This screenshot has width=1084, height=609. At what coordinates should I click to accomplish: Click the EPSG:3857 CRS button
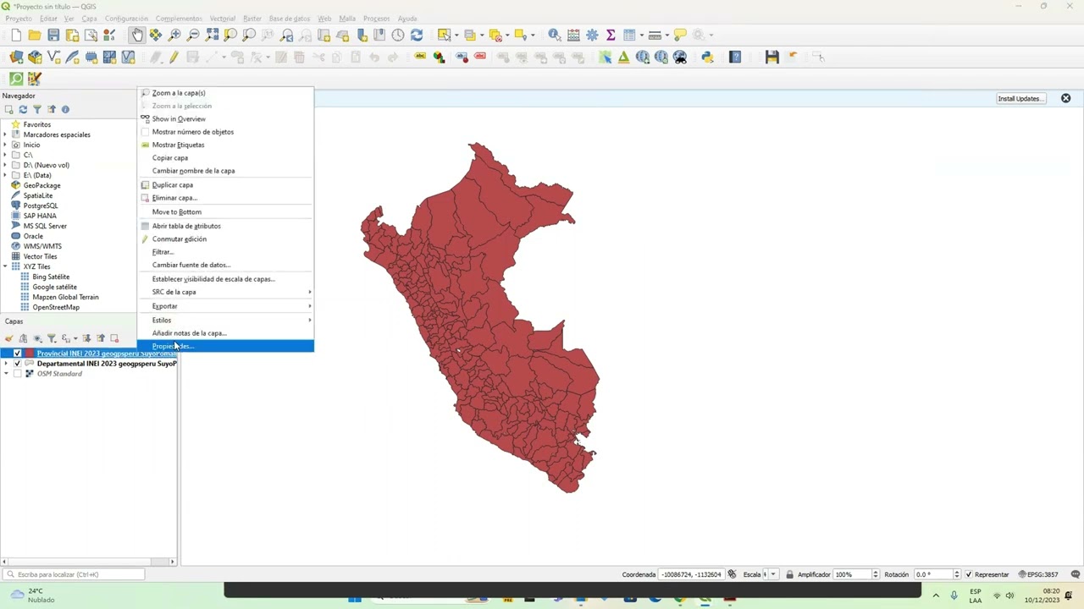point(1038,574)
